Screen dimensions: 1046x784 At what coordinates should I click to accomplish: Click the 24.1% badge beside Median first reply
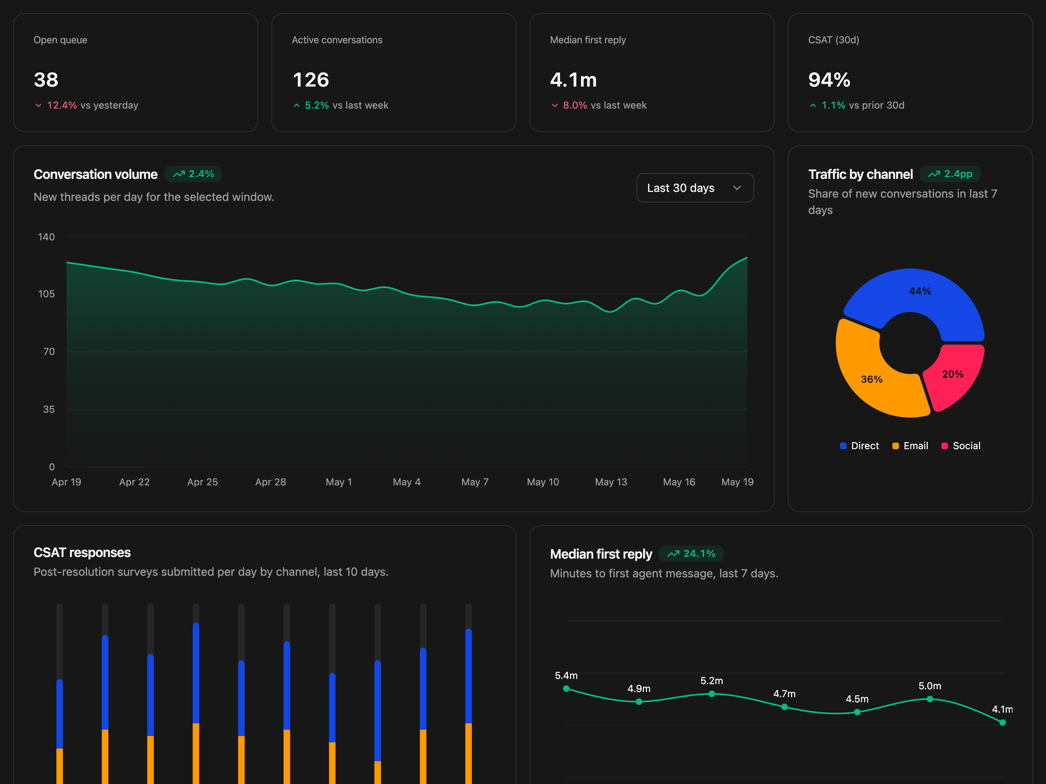click(691, 554)
